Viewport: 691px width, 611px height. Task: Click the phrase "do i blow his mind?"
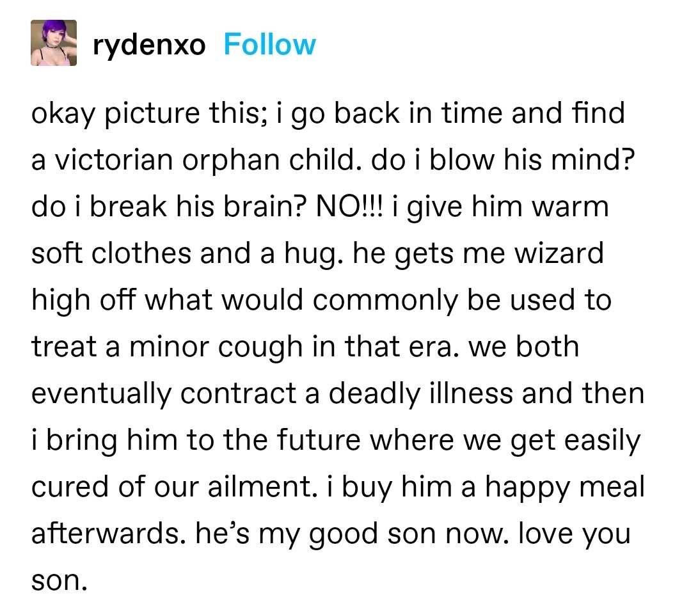click(526, 160)
